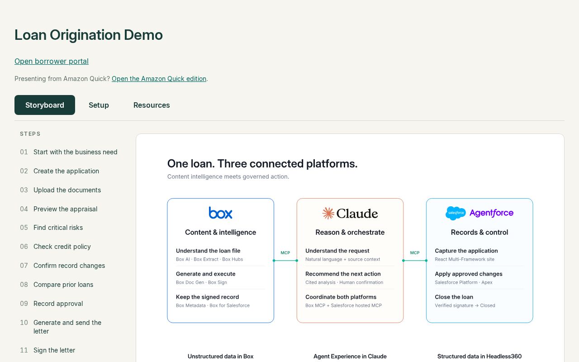Click Understand the request in Claude card
Image resolution: width=579 pixels, height=362 pixels.
(337, 251)
